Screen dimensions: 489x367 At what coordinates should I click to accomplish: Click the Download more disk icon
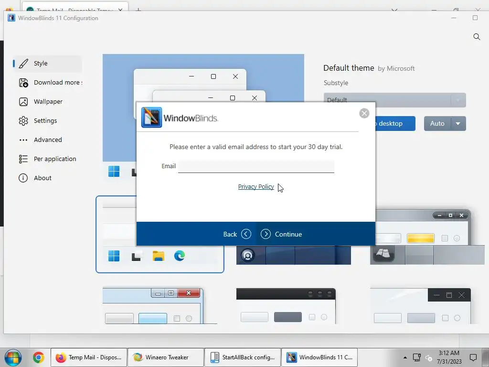(23, 83)
